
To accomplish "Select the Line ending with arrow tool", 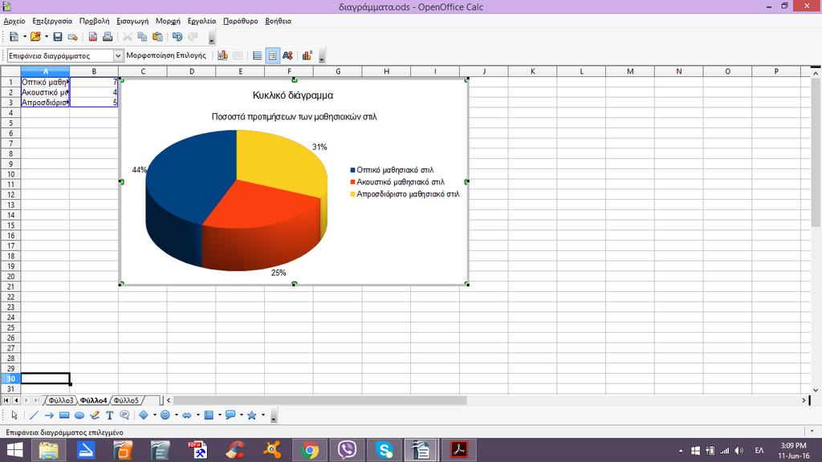I will pyautogui.click(x=49, y=415).
